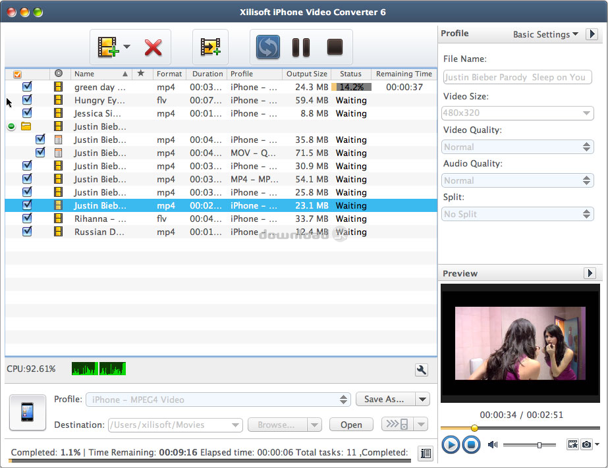Screen dimensions: 608x468
Task: Open the Save As dropdown arrow
Action: coord(423,399)
